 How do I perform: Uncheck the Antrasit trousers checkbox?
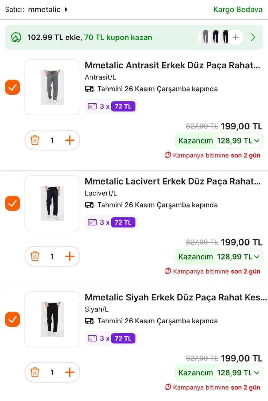point(13,87)
